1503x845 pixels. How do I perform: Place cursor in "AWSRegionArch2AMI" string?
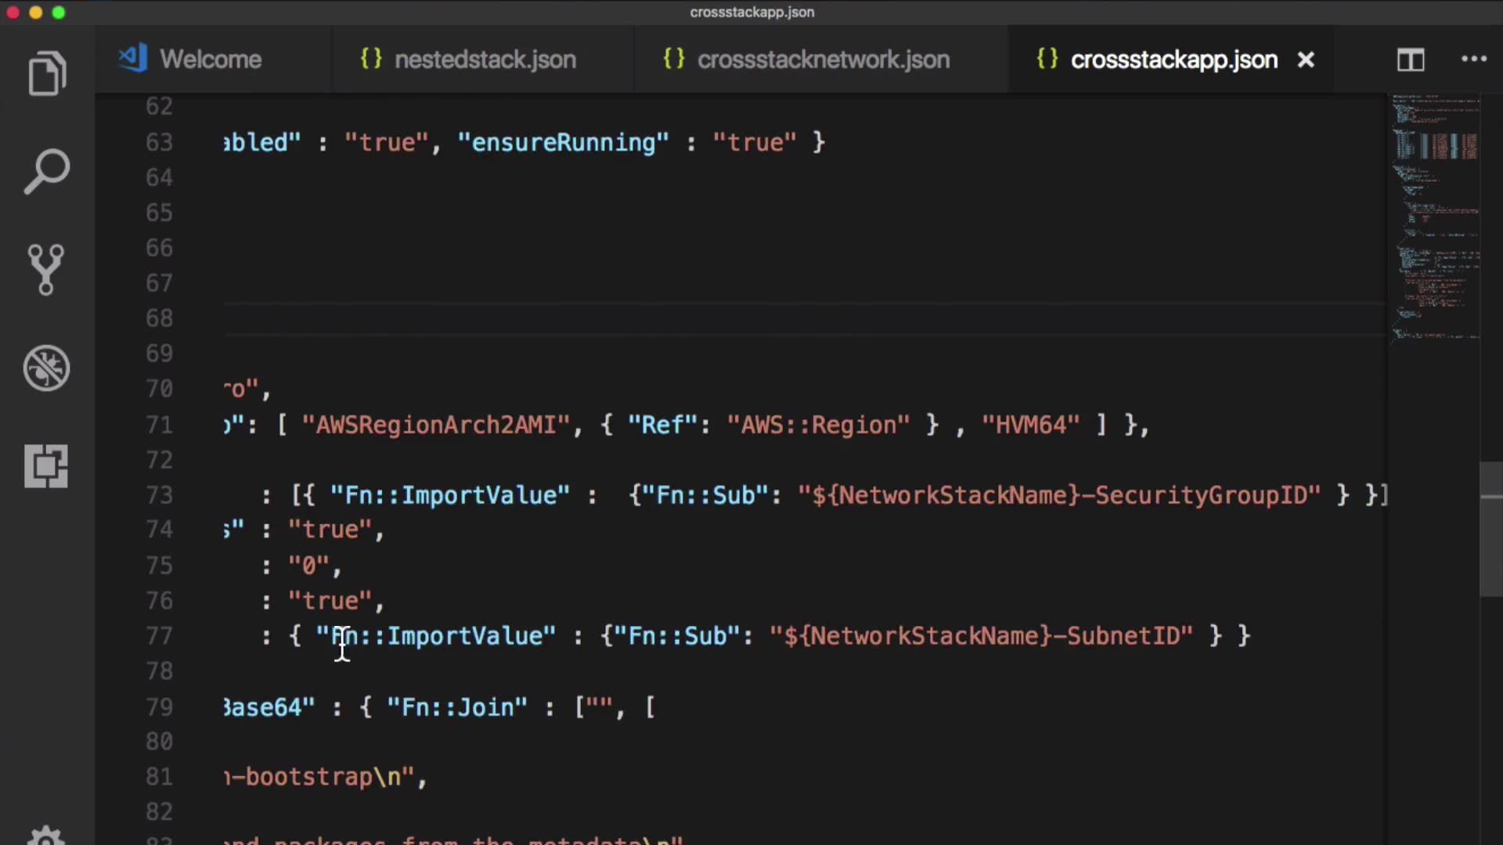(436, 425)
